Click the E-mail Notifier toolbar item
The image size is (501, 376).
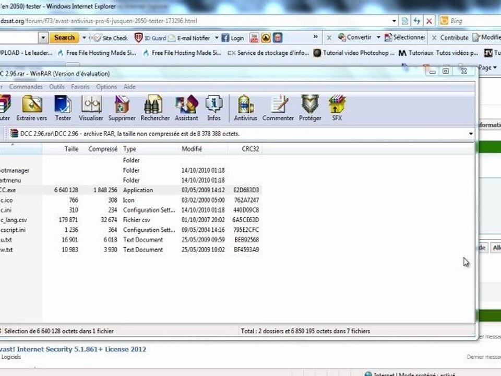coord(189,38)
